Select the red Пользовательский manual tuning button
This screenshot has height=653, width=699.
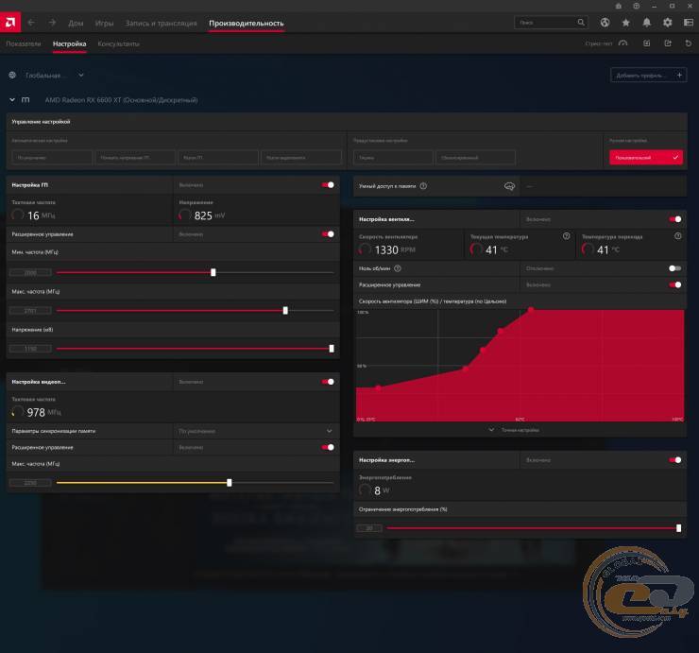click(x=646, y=158)
